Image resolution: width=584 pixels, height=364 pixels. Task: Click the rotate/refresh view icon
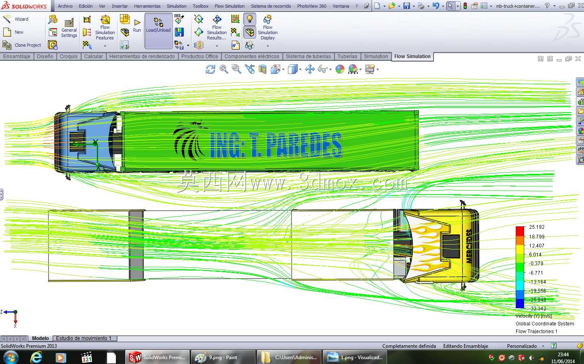tap(210, 69)
